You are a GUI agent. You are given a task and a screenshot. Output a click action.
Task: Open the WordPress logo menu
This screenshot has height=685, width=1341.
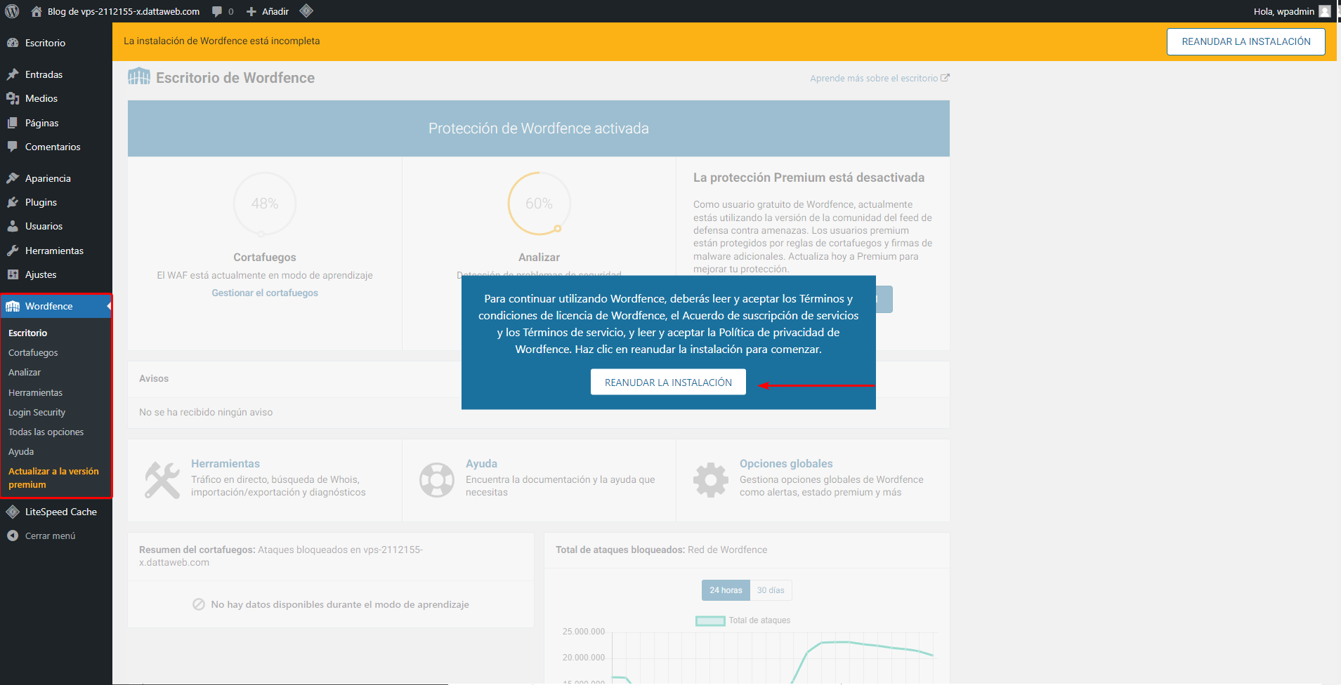(x=12, y=11)
